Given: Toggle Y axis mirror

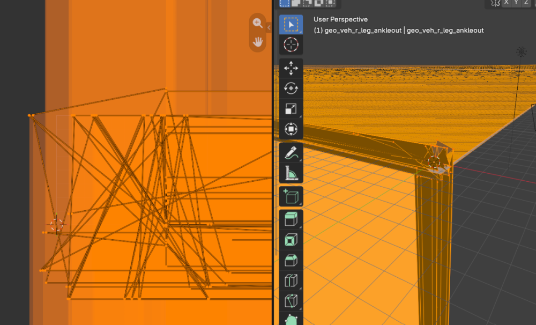Looking at the screenshot, I should pos(516,3).
